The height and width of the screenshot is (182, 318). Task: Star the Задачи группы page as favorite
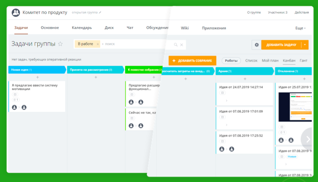(60, 44)
